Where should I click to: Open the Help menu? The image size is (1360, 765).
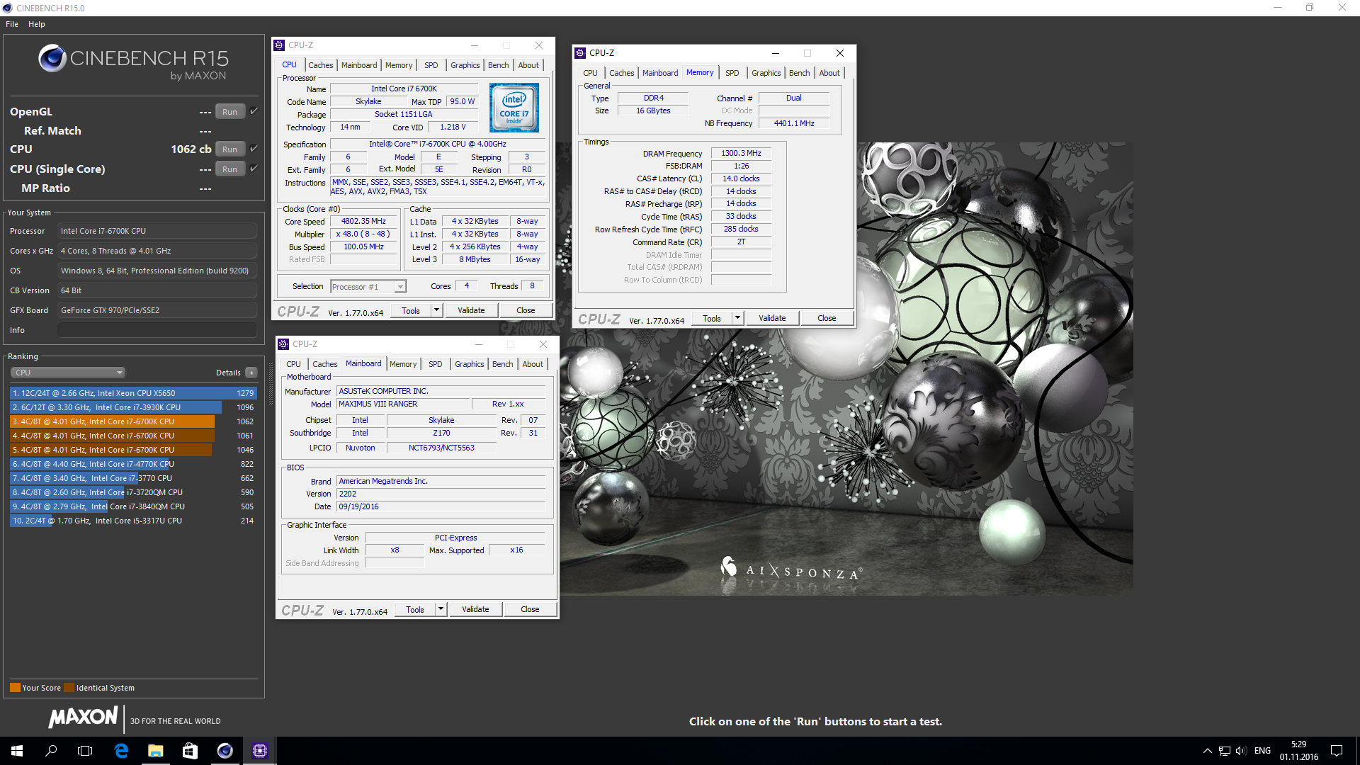click(37, 24)
